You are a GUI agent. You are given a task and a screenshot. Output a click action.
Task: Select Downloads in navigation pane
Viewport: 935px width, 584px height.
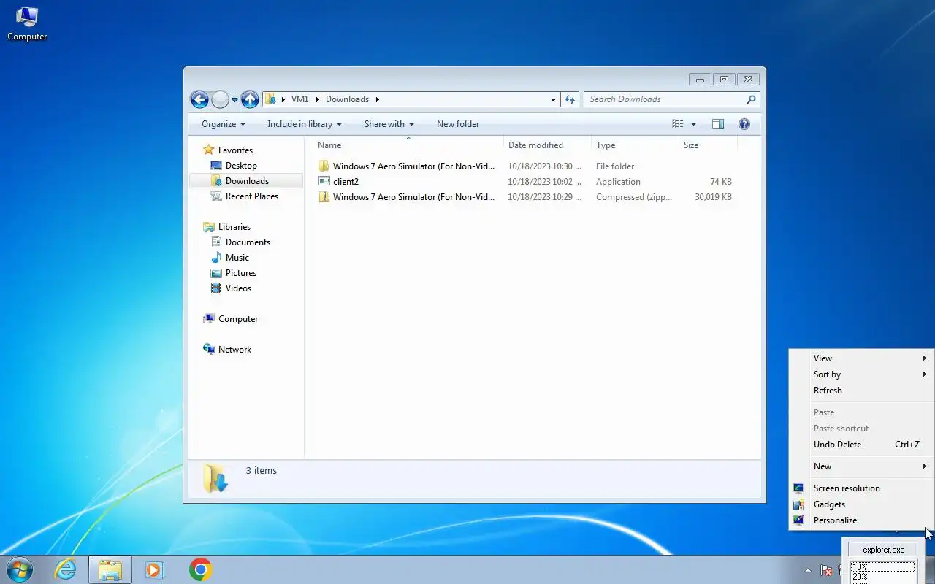[247, 181]
